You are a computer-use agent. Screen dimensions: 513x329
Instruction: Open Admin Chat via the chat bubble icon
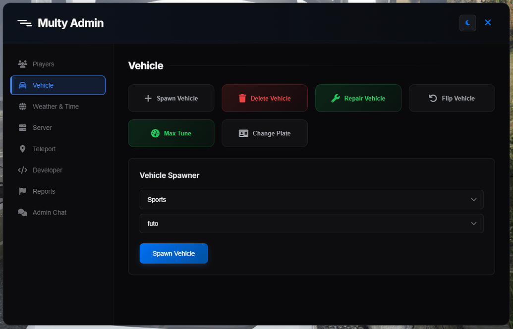point(22,212)
